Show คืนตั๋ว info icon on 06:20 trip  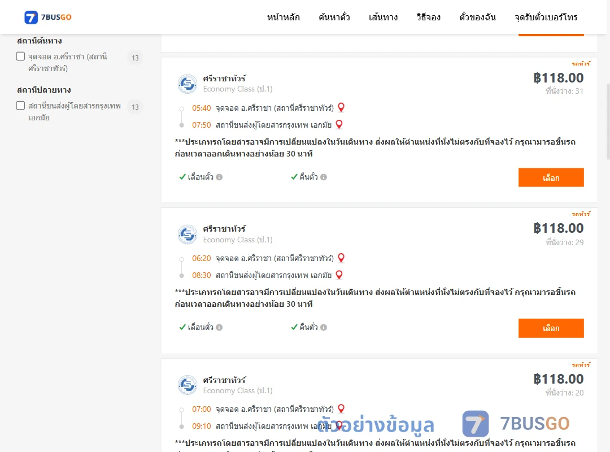(x=324, y=328)
